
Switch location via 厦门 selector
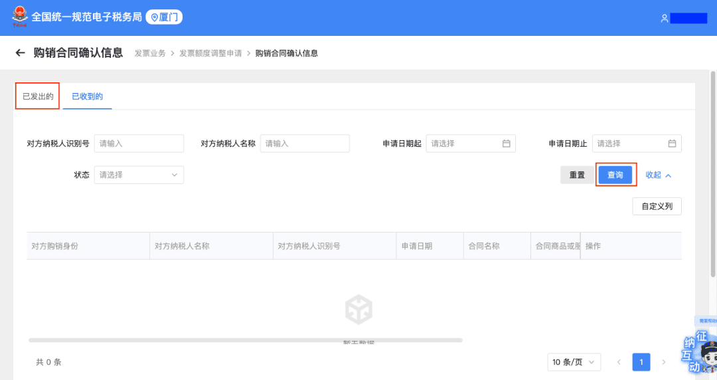[x=164, y=17]
